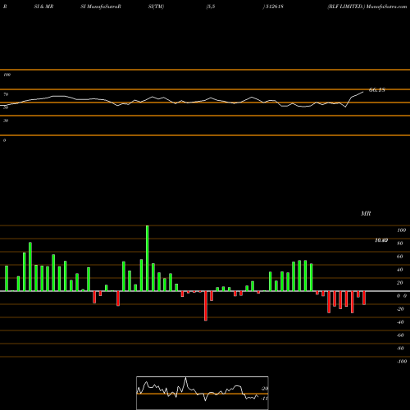Click the RSI axis label 100
The width and height of the screenshot is (410, 410).
(7, 75)
